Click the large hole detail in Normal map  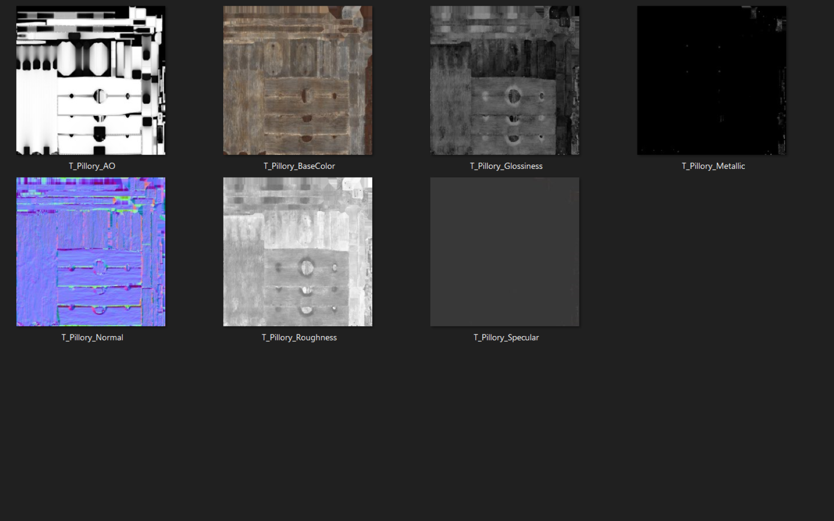click(99, 267)
